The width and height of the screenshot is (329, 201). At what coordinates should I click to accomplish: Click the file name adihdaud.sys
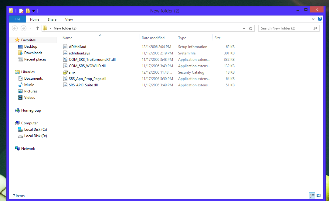(79, 53)
